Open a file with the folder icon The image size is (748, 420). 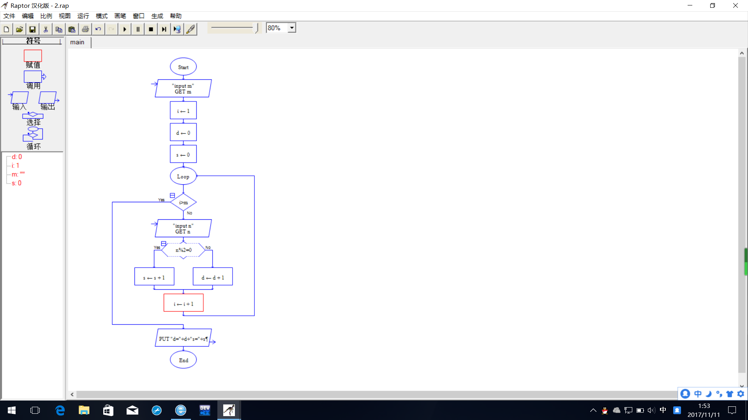click(19, 29)
